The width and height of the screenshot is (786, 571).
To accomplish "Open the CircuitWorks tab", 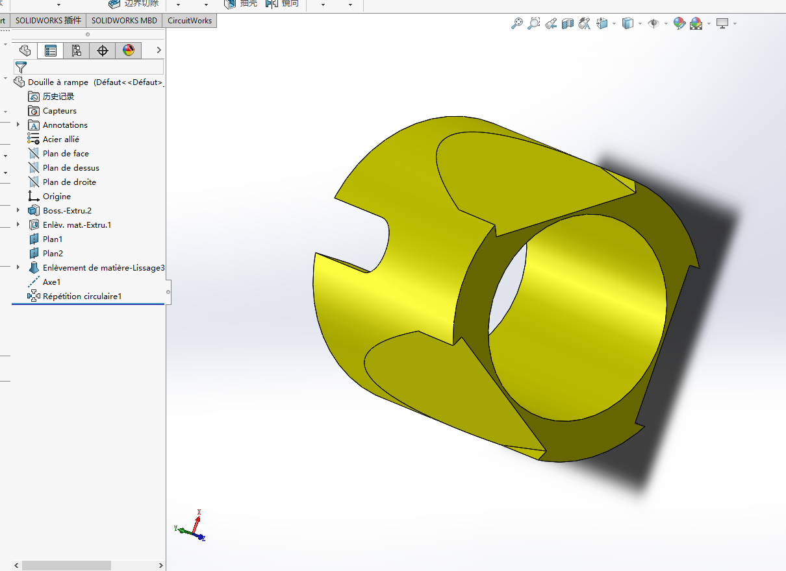I will pyautogui.click(x=190, y=20).
